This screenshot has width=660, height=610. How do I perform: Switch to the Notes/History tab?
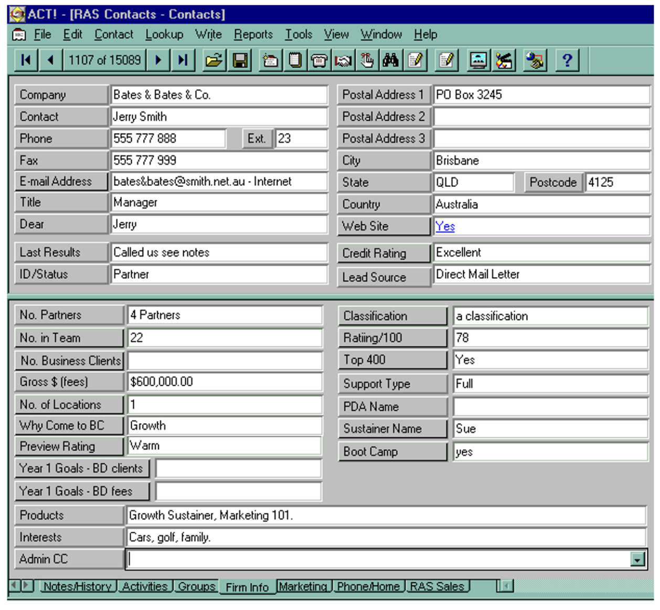tap(80, 586)
